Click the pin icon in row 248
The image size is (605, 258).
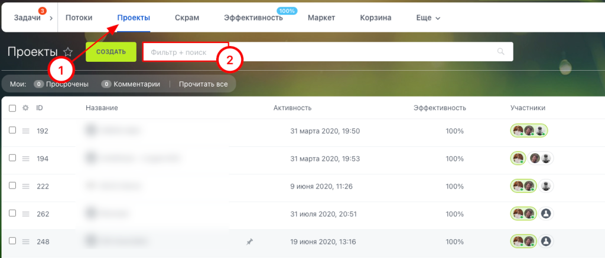pos(250,242)
